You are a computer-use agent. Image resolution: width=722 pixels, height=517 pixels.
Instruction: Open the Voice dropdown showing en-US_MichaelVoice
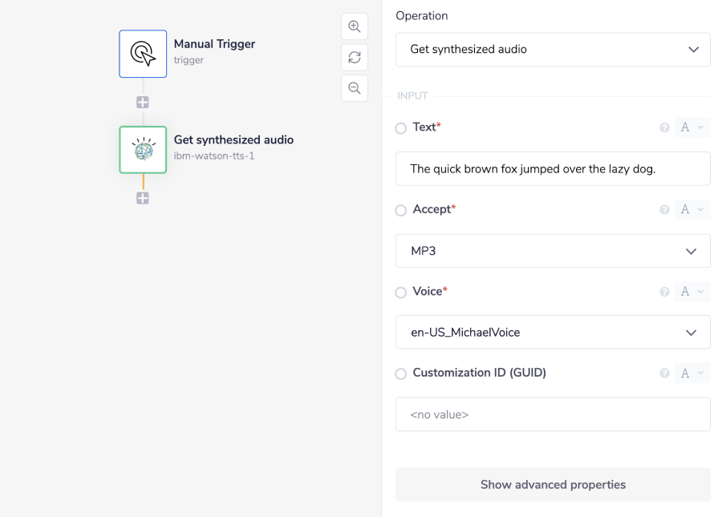click(553, 332)
